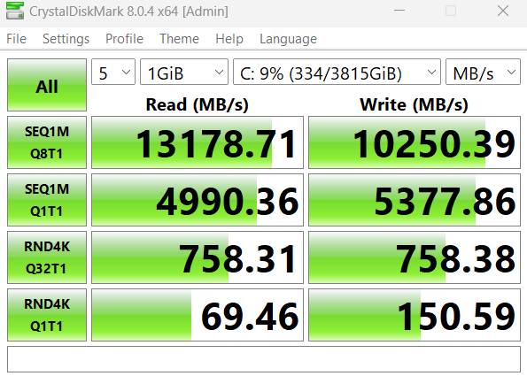Click the 13178.71 sequential read result
The height and width of the screenshot is (376, 527).
[198, 142]
